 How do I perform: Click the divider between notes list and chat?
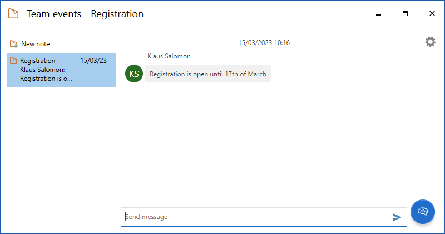click(118, 128)
